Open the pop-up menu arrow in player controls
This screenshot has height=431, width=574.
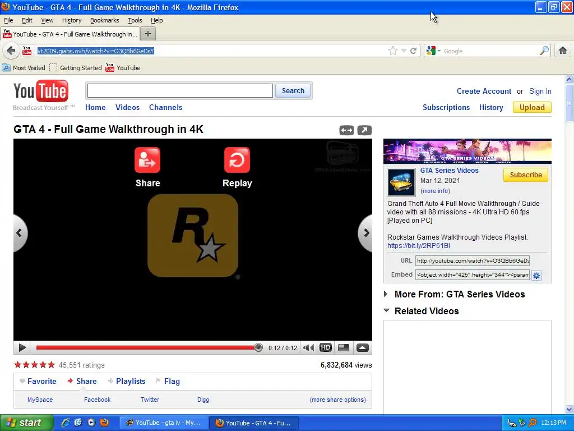[363, 347]
